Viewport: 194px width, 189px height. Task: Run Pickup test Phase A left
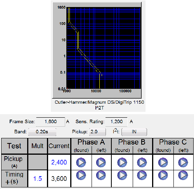click(101, 163)
